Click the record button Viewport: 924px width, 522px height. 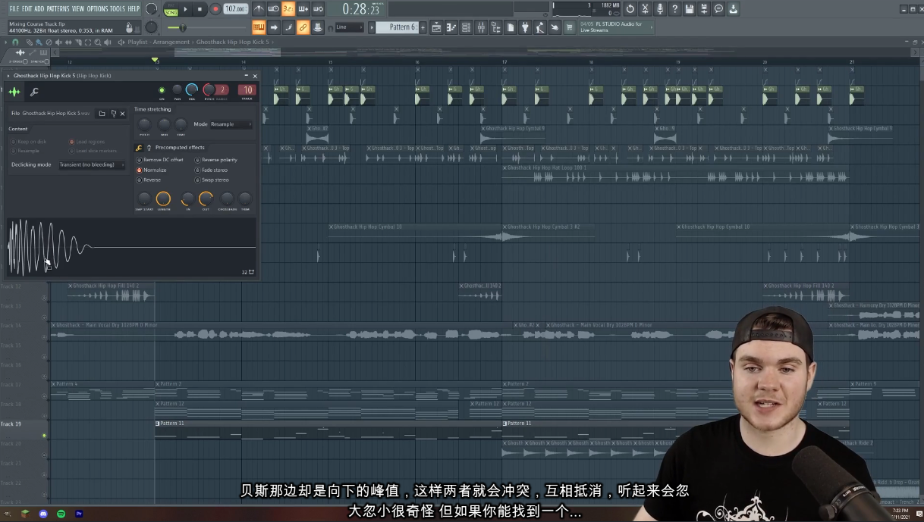tap(215, 9)
